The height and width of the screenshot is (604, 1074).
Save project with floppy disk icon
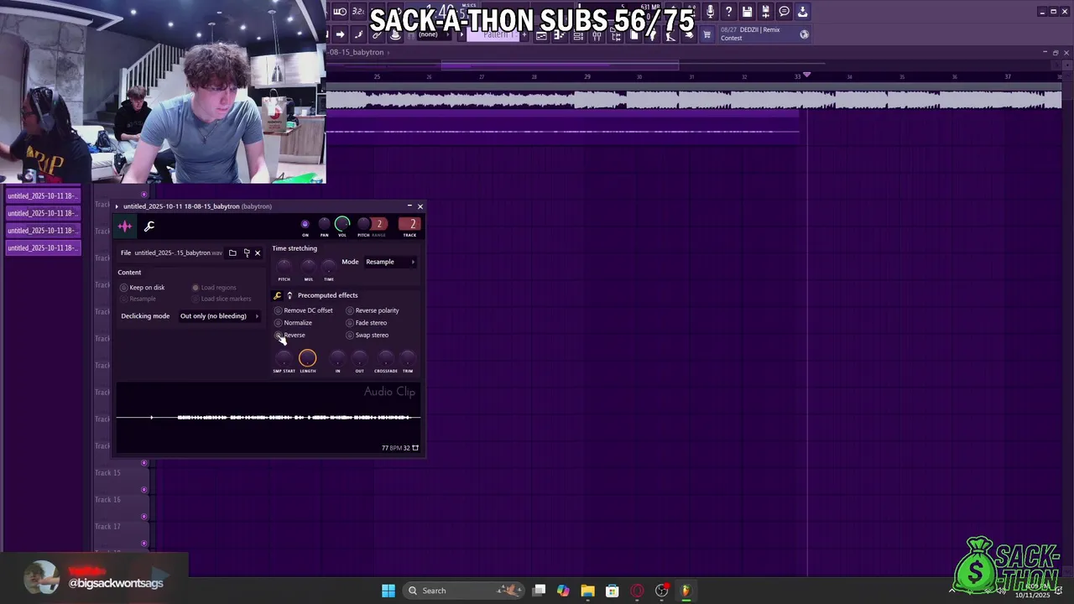click(747, 12)
